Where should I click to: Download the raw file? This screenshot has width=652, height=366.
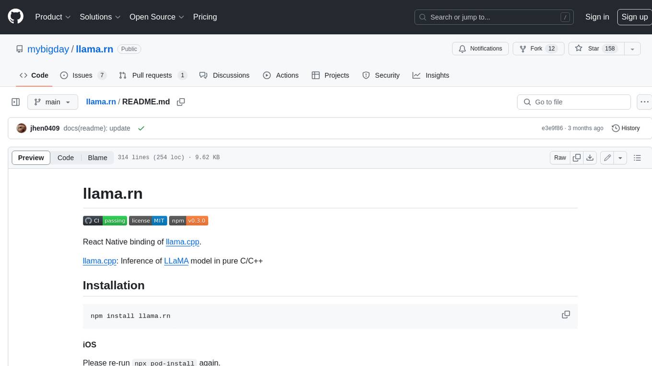point(590,158)
